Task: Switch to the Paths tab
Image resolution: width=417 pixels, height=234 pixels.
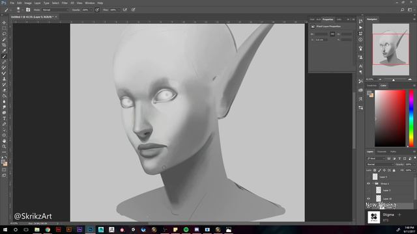Action: click(x=394, y=151)
